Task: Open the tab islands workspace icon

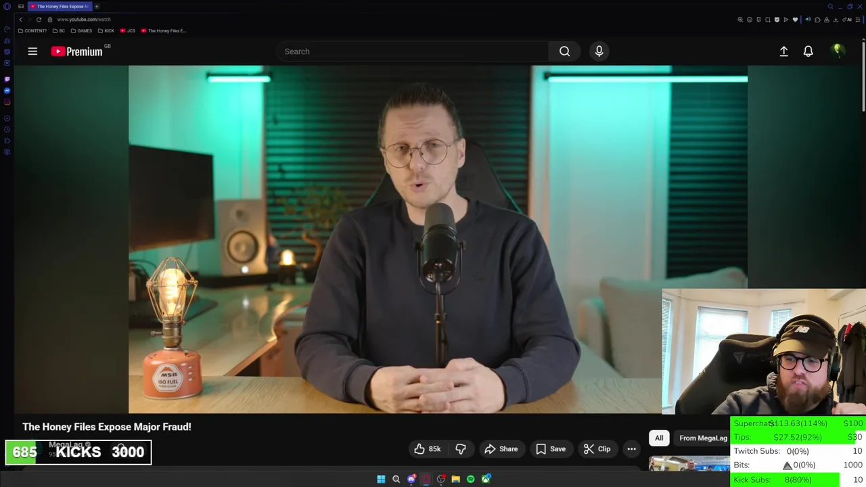Action: click(22, 6)
